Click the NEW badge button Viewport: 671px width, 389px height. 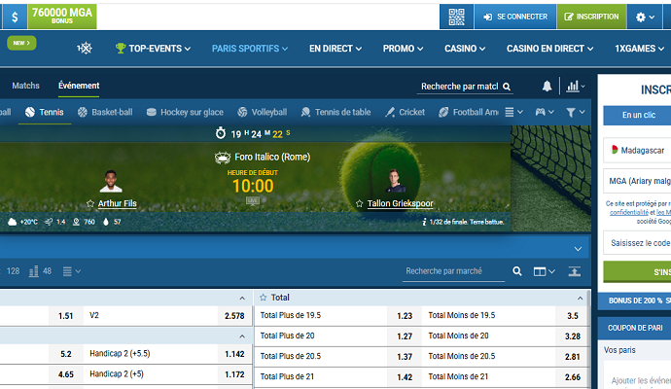pos(21,43)
